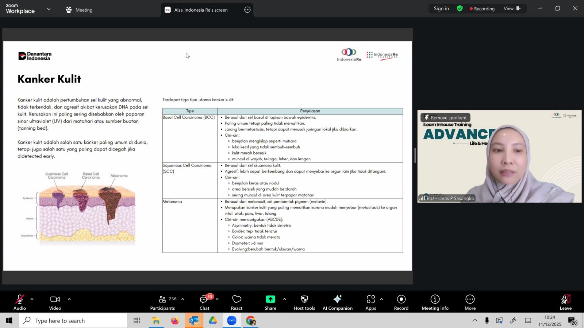Open the Zoom Workplace dropdown arrow
This screenshot has height=328, width=584.
(x=49, y=9)
